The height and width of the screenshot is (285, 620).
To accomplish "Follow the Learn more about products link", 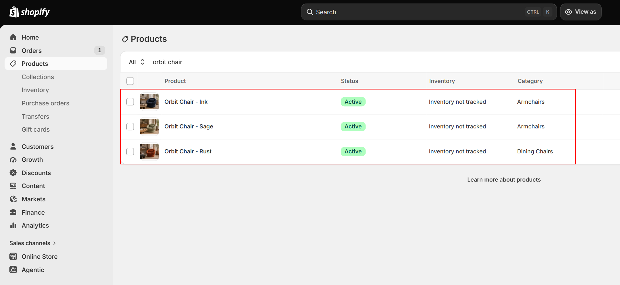I will coord(504,180).
